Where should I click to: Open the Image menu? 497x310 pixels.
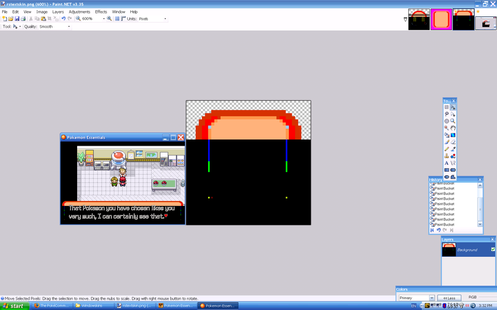pos(42,12)
